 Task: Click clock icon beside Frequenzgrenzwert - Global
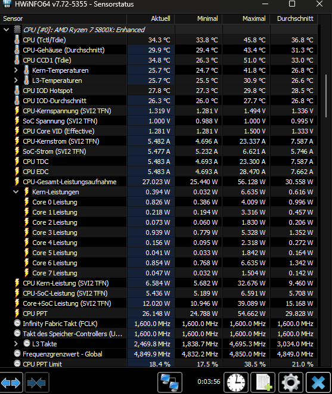pos(17,353)
